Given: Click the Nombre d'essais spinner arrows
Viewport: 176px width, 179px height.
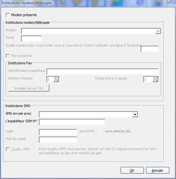Looking at the screenshot, I should 56,79.
